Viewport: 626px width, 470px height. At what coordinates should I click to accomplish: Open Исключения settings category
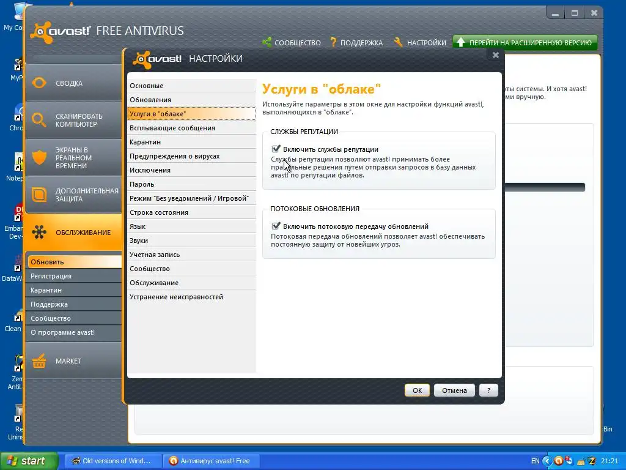[x=191, y=170]
